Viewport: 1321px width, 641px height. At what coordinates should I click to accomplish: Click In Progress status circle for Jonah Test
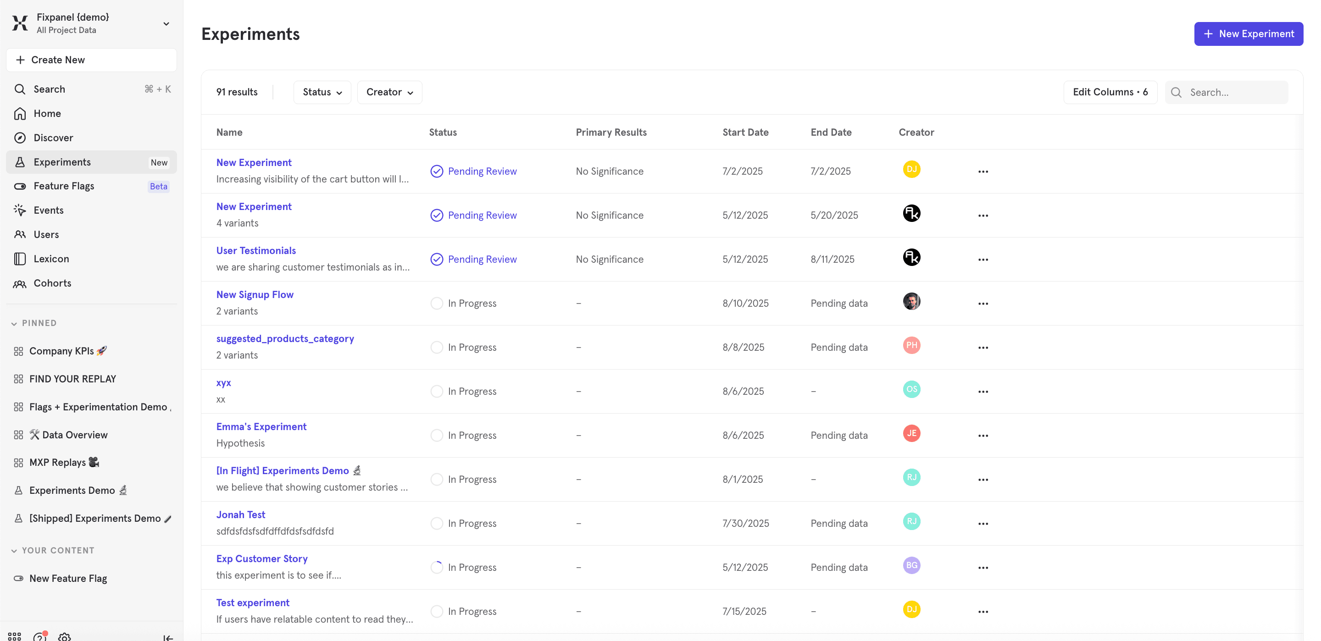pyautogui.click(x=436, y=524)
